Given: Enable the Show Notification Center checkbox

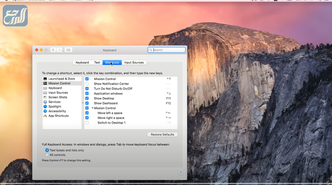Looking at the screenshot, I should click(x=87, y=84).
